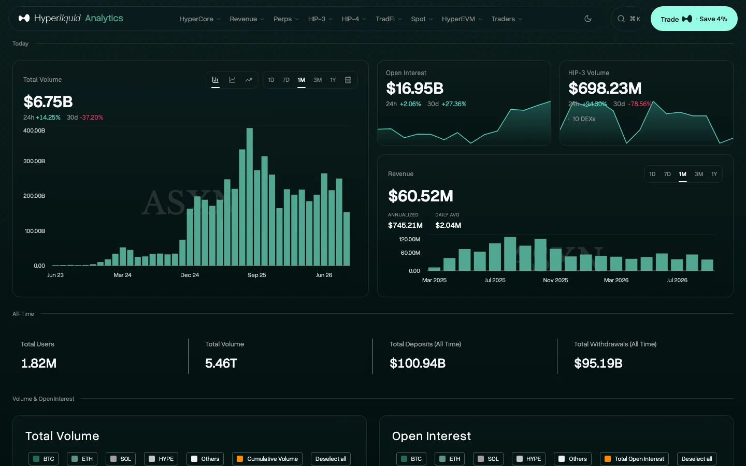Open calendar date picker in Total Volume

coord(348,80)
